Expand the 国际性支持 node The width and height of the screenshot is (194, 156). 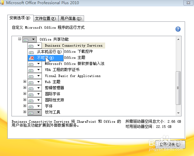[25, 100]
